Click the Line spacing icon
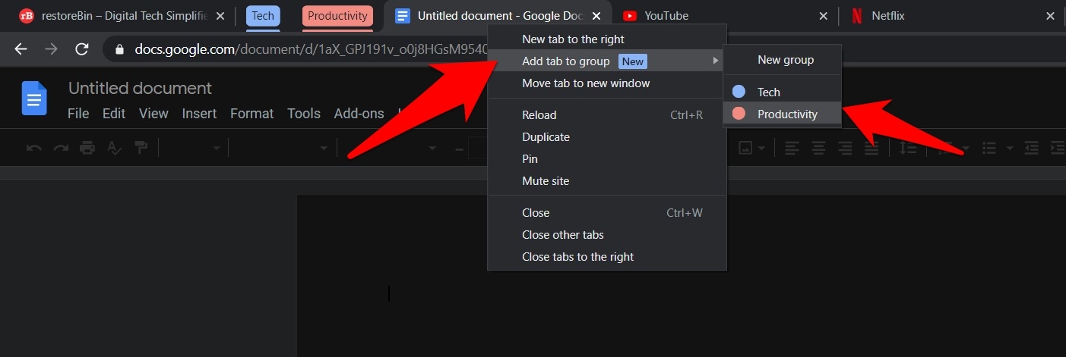Viewport: 1066px width, 357px height. point(909,148)
